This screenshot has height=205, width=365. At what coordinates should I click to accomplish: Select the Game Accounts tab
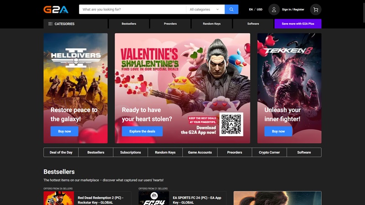click(x=200, y=153)
